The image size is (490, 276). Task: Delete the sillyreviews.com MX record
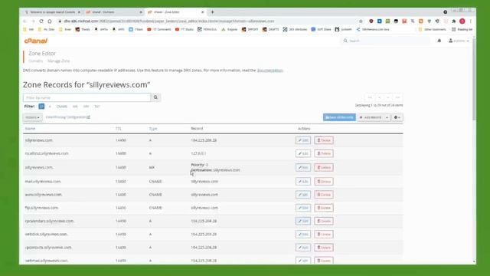coord(324,167)
